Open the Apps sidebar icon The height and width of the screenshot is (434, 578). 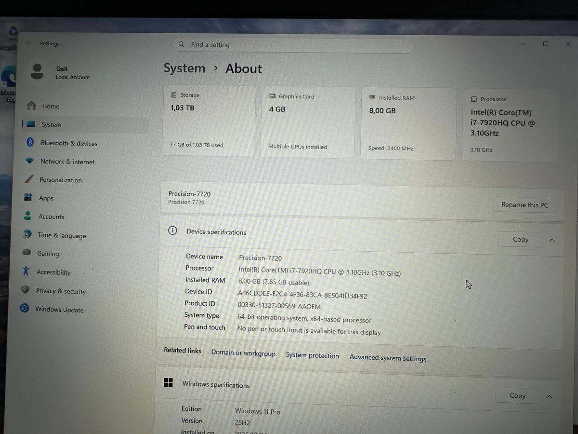click(28, 198)
